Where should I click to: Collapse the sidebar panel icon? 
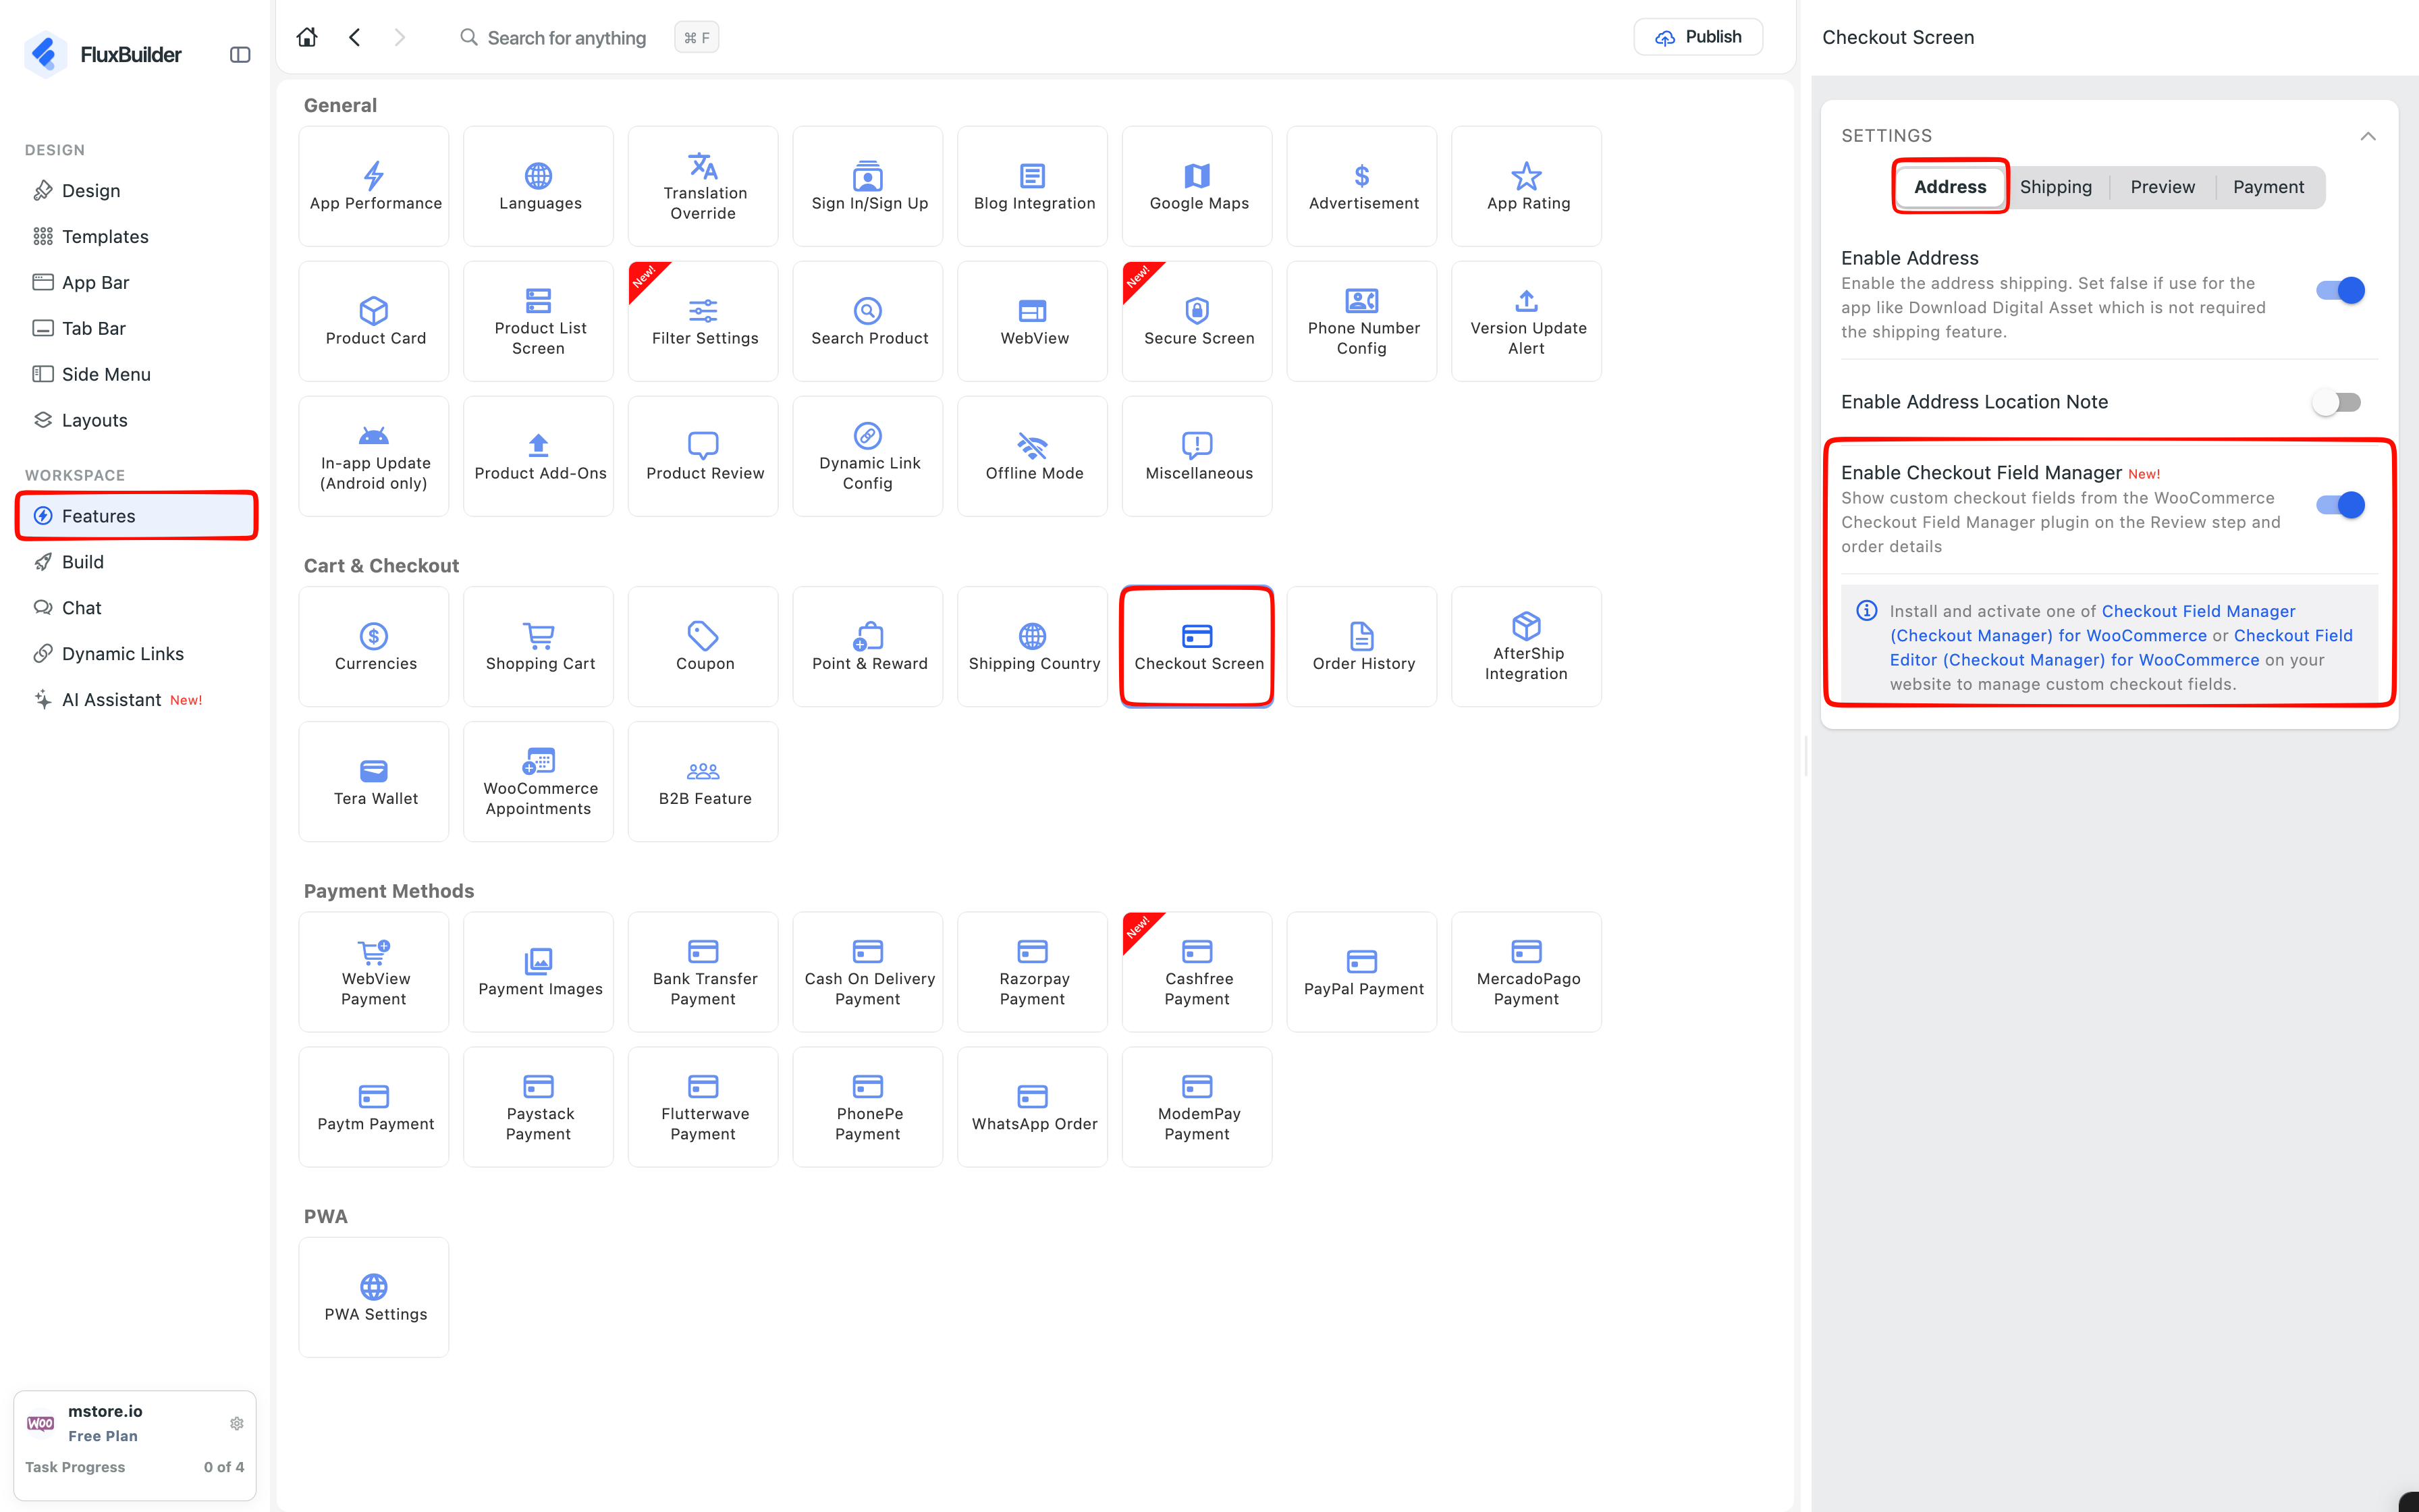[240, 55]
